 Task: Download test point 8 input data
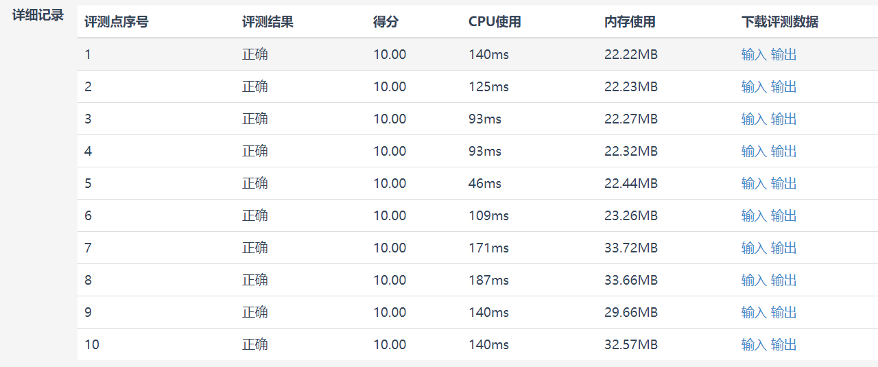coord(754,281)
